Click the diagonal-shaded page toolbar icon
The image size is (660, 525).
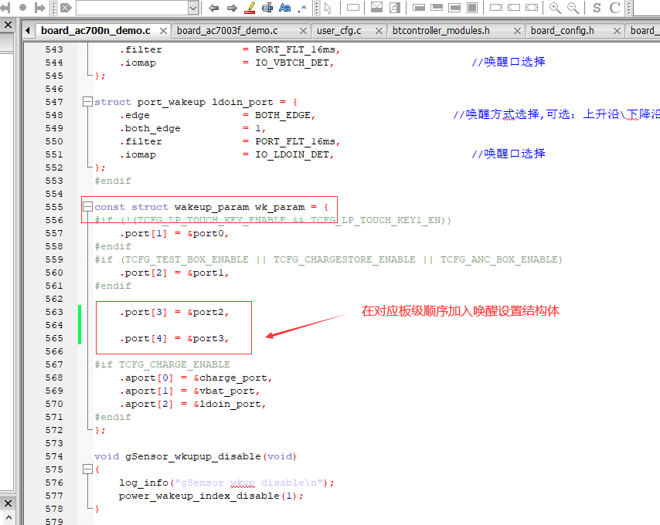tap(395, 7)
